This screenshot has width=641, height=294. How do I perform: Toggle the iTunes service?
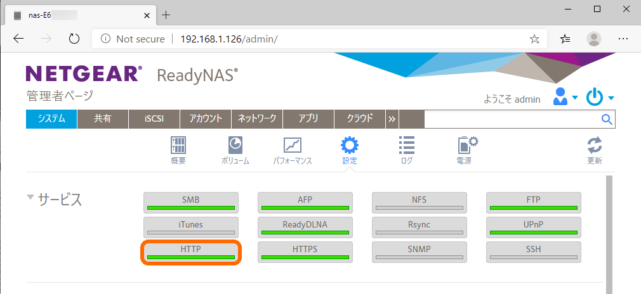click(191, 227)
